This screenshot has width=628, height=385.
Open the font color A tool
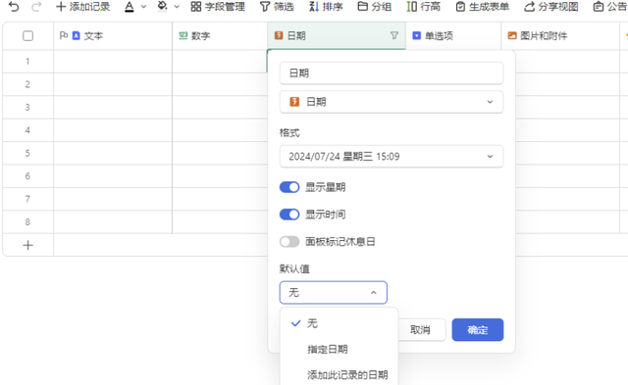[130, 7]
